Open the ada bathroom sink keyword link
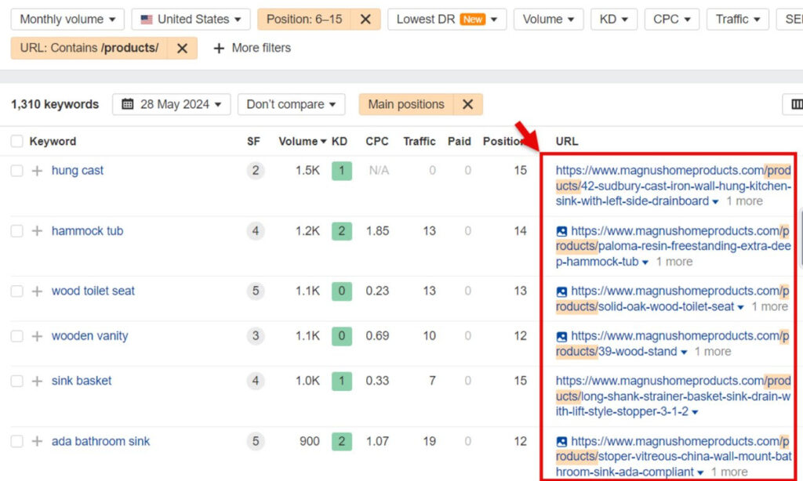 click(100, 441)
